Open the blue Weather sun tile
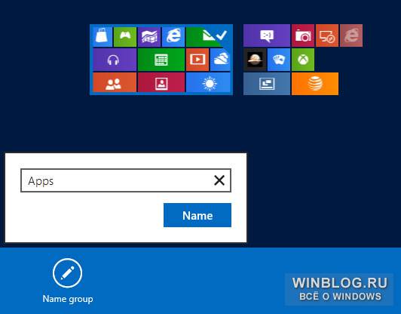Screen dimensions: 401x314 pos(208,82)
